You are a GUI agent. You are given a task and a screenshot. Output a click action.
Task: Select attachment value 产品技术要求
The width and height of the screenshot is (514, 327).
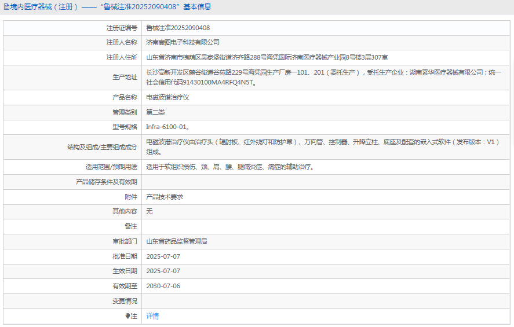pyautogui.click(x=165, y=197)
